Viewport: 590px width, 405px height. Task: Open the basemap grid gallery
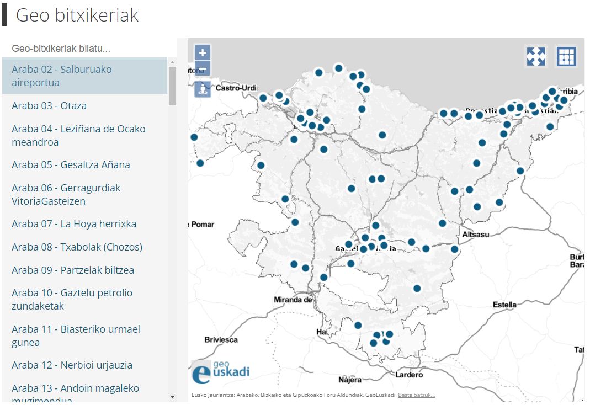[x=566, y=56]
